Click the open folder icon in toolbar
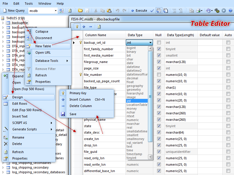234x175 pixels. (x=80, y=10)
